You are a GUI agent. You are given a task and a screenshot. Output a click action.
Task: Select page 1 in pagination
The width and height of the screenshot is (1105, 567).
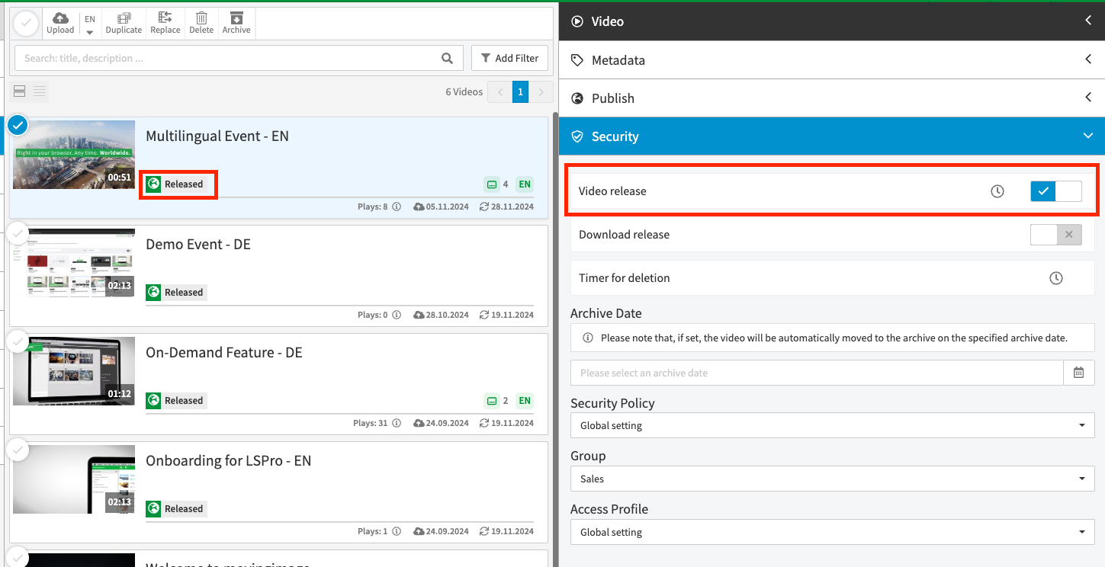point(521,92)
